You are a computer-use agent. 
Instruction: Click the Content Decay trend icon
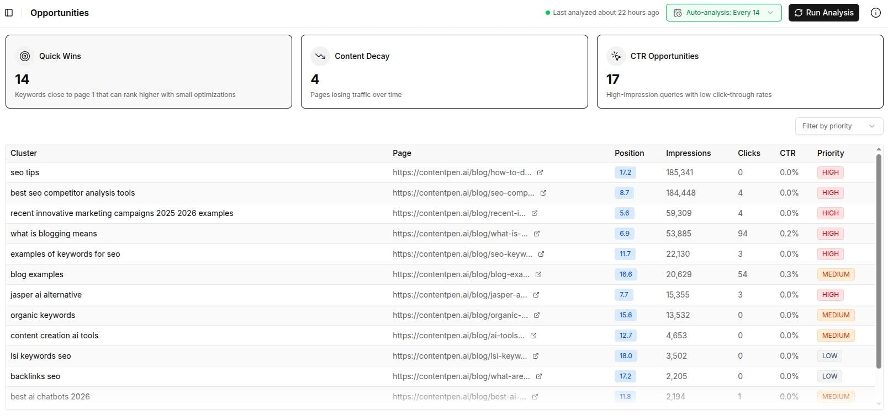tap(320, 56)
